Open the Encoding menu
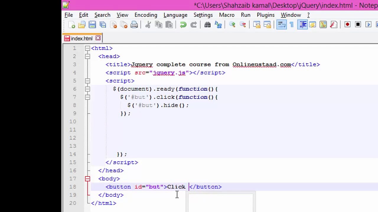Image resolution: width=378 pixels, height=212 pixels. (146, 15)
